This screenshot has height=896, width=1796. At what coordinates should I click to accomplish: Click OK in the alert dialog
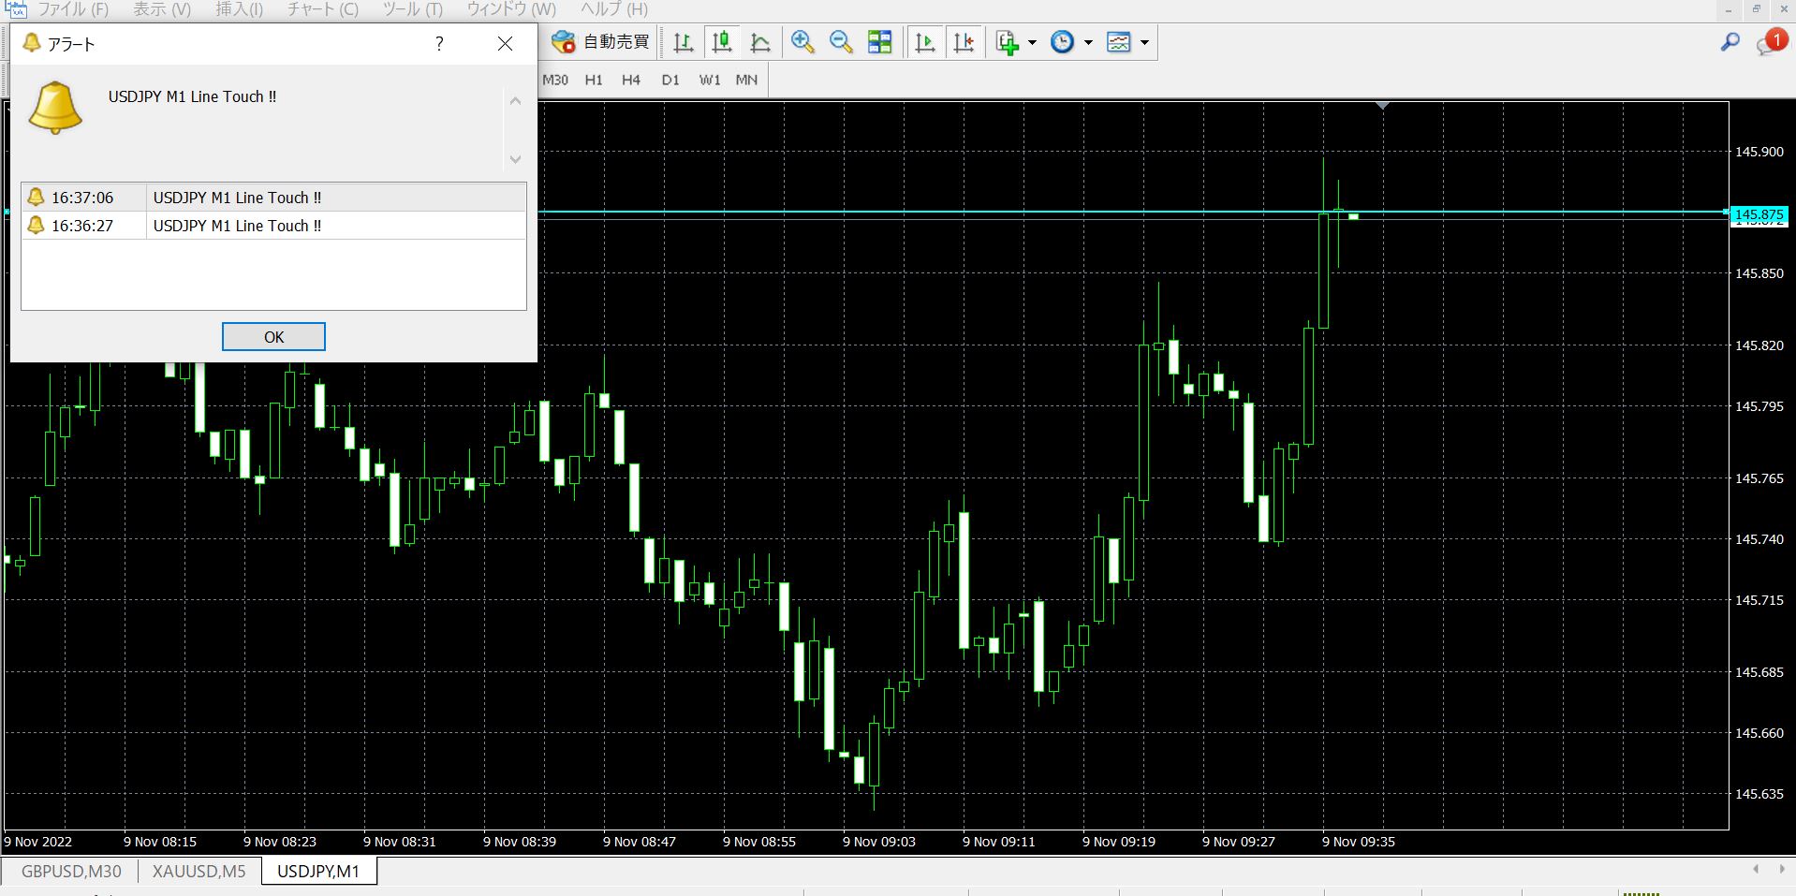(273, 337)
